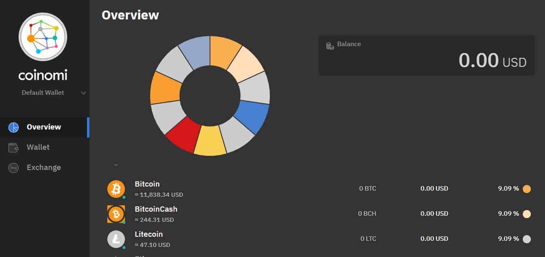
Task: Click the 0.00 USD total balance panel
Action: (x=426, y=55)
